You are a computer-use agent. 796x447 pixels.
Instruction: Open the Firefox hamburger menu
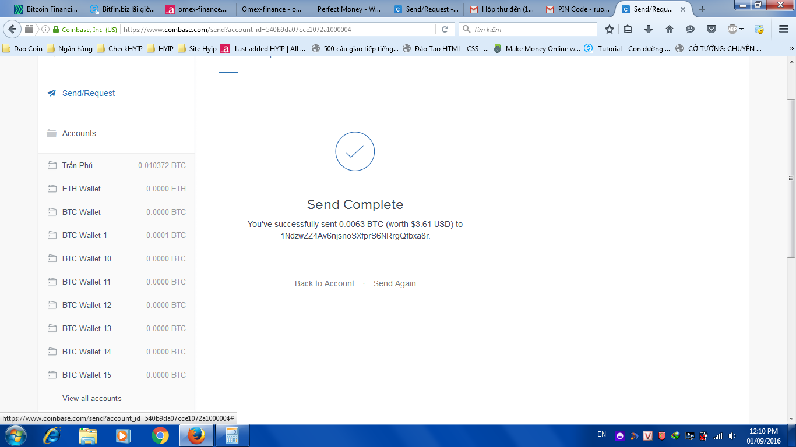click(784, 29)
